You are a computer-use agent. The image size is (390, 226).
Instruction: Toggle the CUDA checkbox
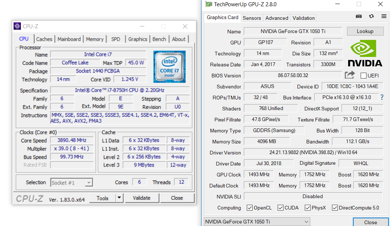coord(280,208)
